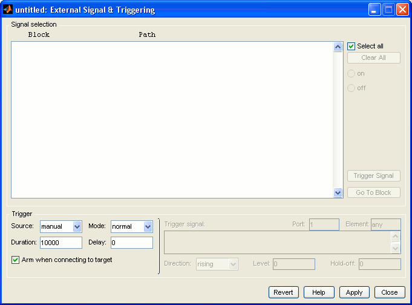
Task: Click the Delay input field
Action: coord(131,243)
